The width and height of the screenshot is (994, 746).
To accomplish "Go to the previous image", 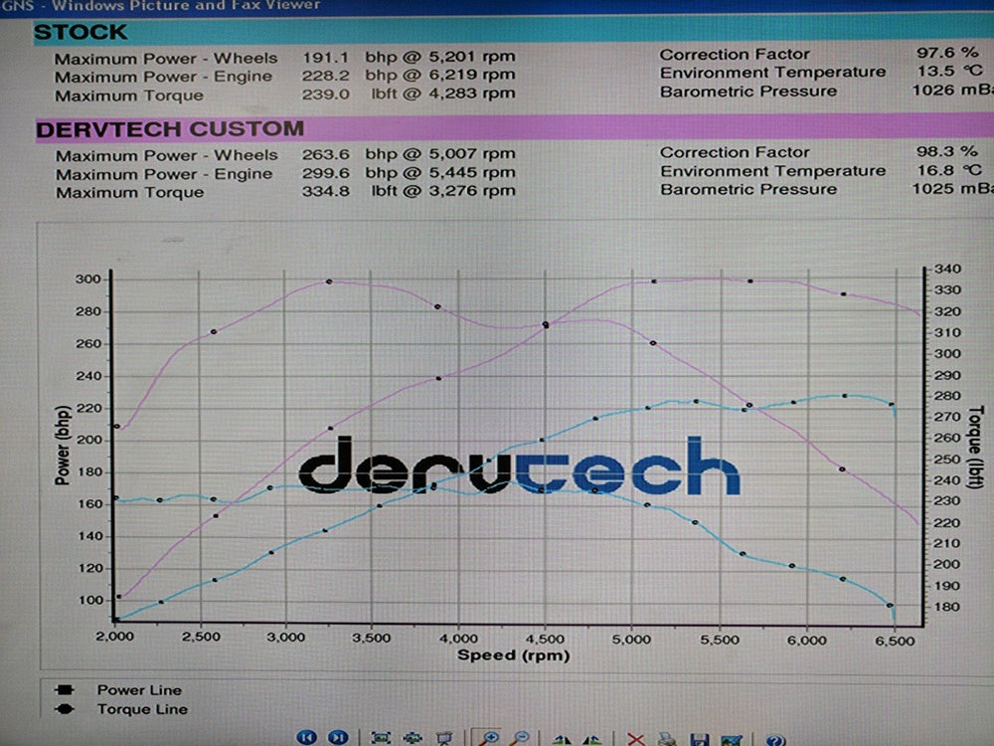I will tap(307, 737).
